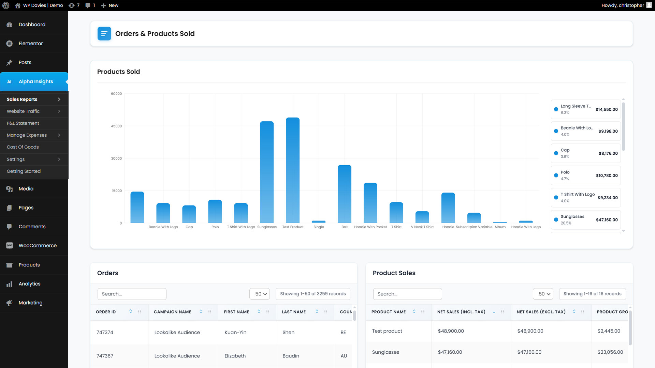Image resolution: width=655 pixels, height=368 pixels.
Task: Click the Sunglasses blue legend dot
Action: (x=556, y=220)
